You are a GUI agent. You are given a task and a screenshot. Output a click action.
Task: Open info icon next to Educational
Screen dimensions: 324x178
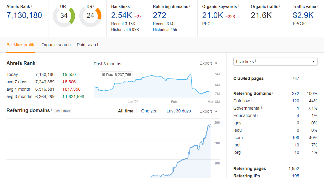[257, 115]
